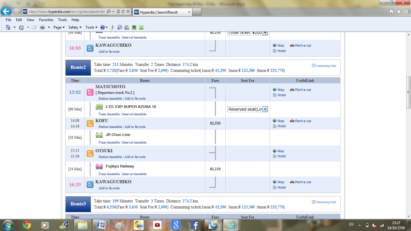Click the hao123 toolbar icon
Image resolution: width=411 pixels, height=231 pixels.
[x=141, y=27]
